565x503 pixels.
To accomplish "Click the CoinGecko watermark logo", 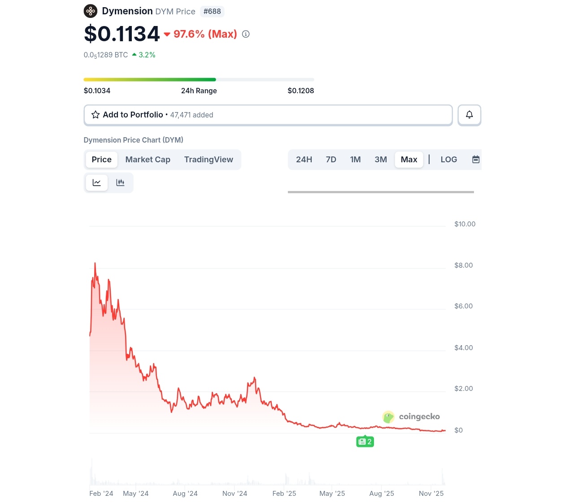I will (411, 416).
